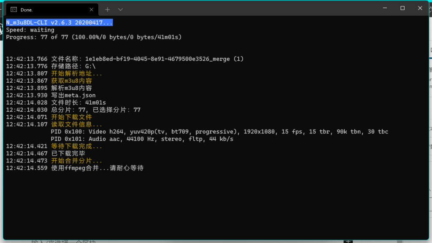
Task: Maximize the terminal window
Action: click(x=402, y=8)
